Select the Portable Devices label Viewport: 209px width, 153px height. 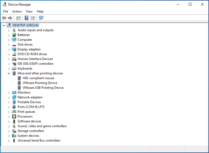point(29,102)
